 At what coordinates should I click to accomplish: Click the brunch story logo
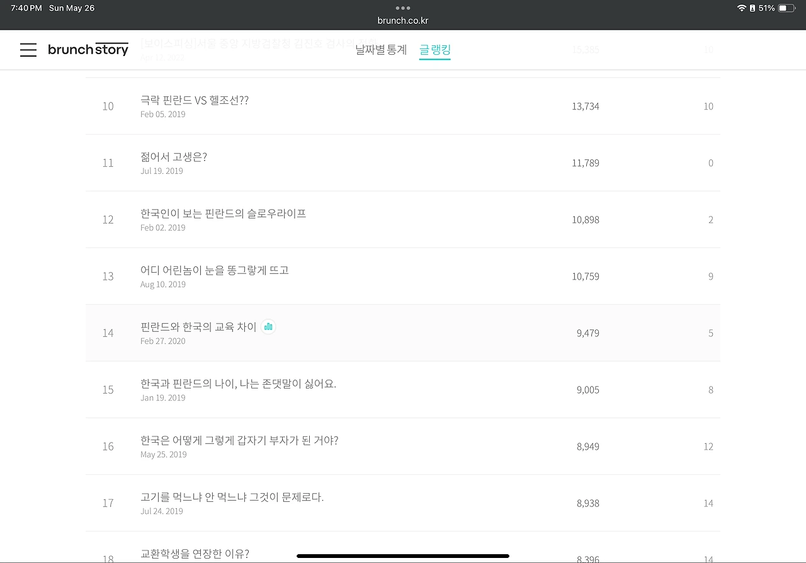[x=88, y=49]
